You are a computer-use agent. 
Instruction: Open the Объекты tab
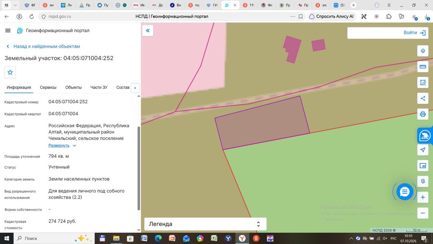(x=73, y=87)
